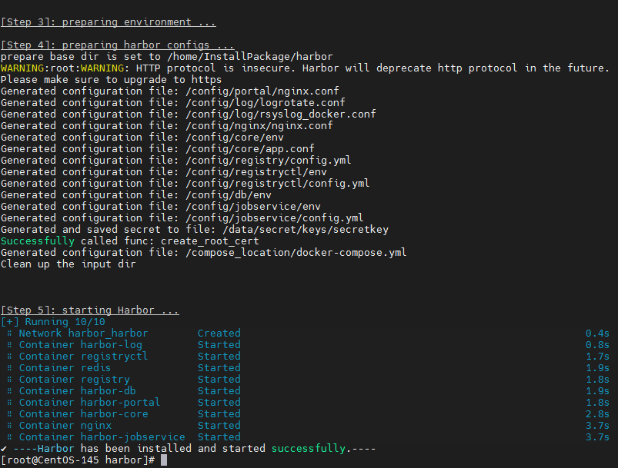Image resolution: width=618 pixels, height=468 pixels.
Task: Click the 'Network harbor_harbor' entry
Action: click(84, 333)
